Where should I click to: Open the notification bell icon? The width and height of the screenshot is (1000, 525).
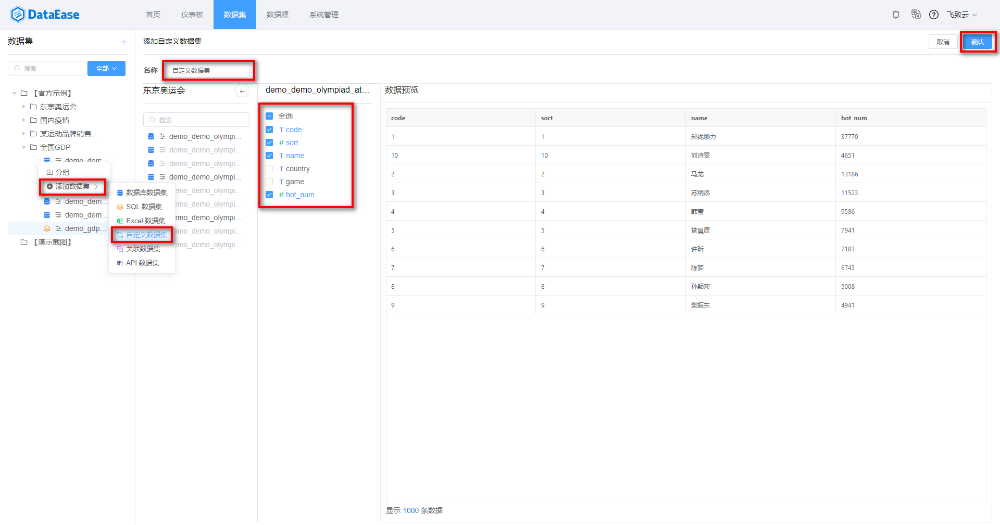896,15
